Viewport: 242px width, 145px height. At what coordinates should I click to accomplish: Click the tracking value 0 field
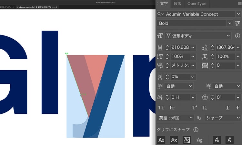click(225, 65)
